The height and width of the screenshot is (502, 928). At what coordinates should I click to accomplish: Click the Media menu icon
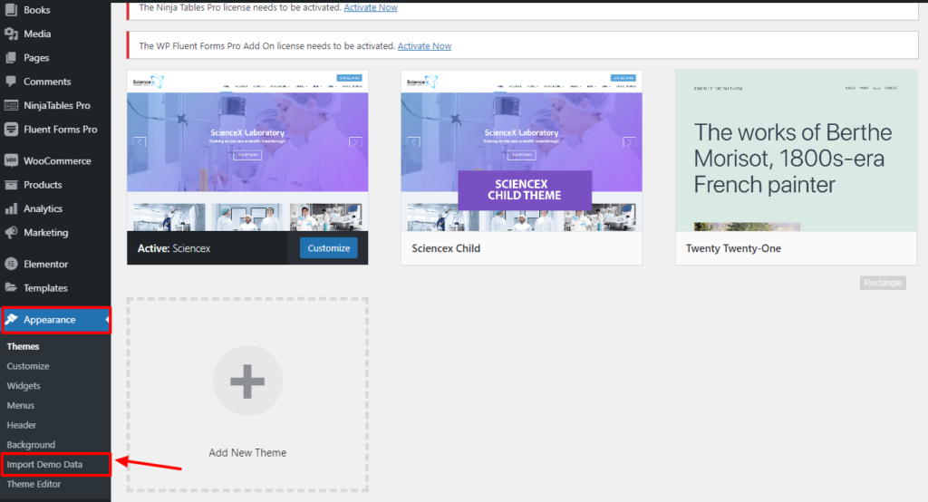[11, 34]
